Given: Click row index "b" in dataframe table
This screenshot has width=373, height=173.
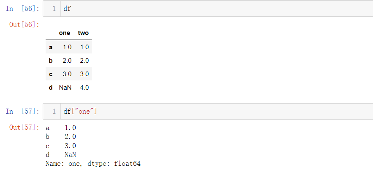Looking at the screenshot, I should coord(50,61).
